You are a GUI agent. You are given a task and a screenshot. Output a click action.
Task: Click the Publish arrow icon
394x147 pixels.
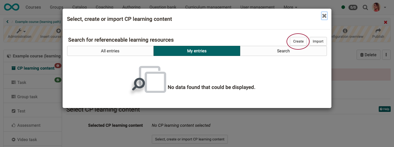(378, 31)
